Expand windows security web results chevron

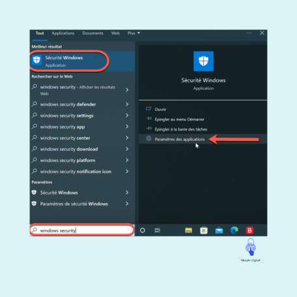pos(127,90)
